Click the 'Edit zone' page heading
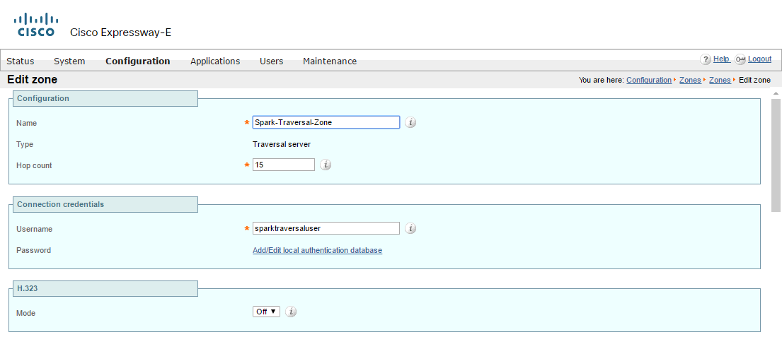Image resolution: width=782 pixels, height=337 pixels. tap(33, 80)
